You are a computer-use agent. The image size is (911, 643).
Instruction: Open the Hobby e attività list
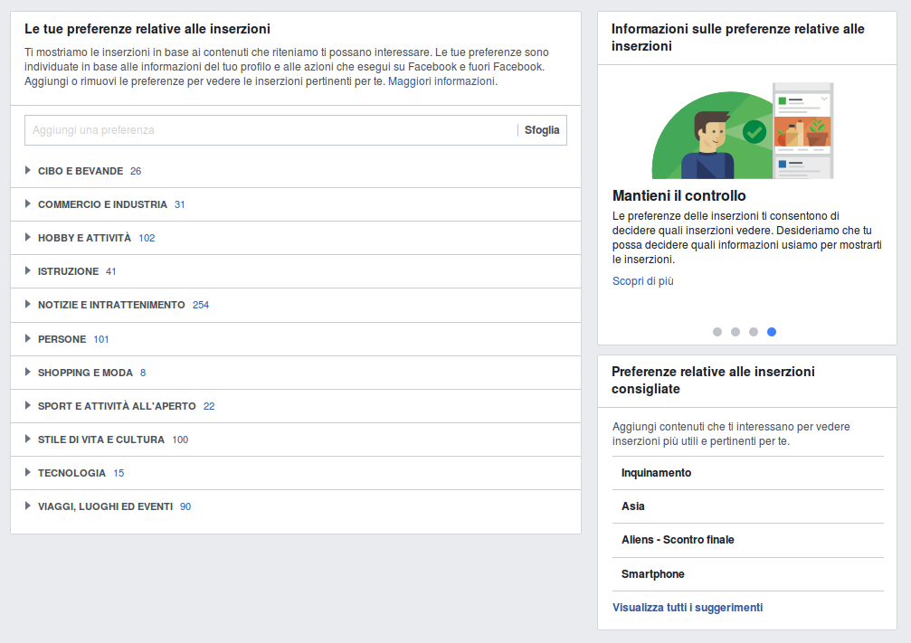pyautogui.click(x=84, y=238)
